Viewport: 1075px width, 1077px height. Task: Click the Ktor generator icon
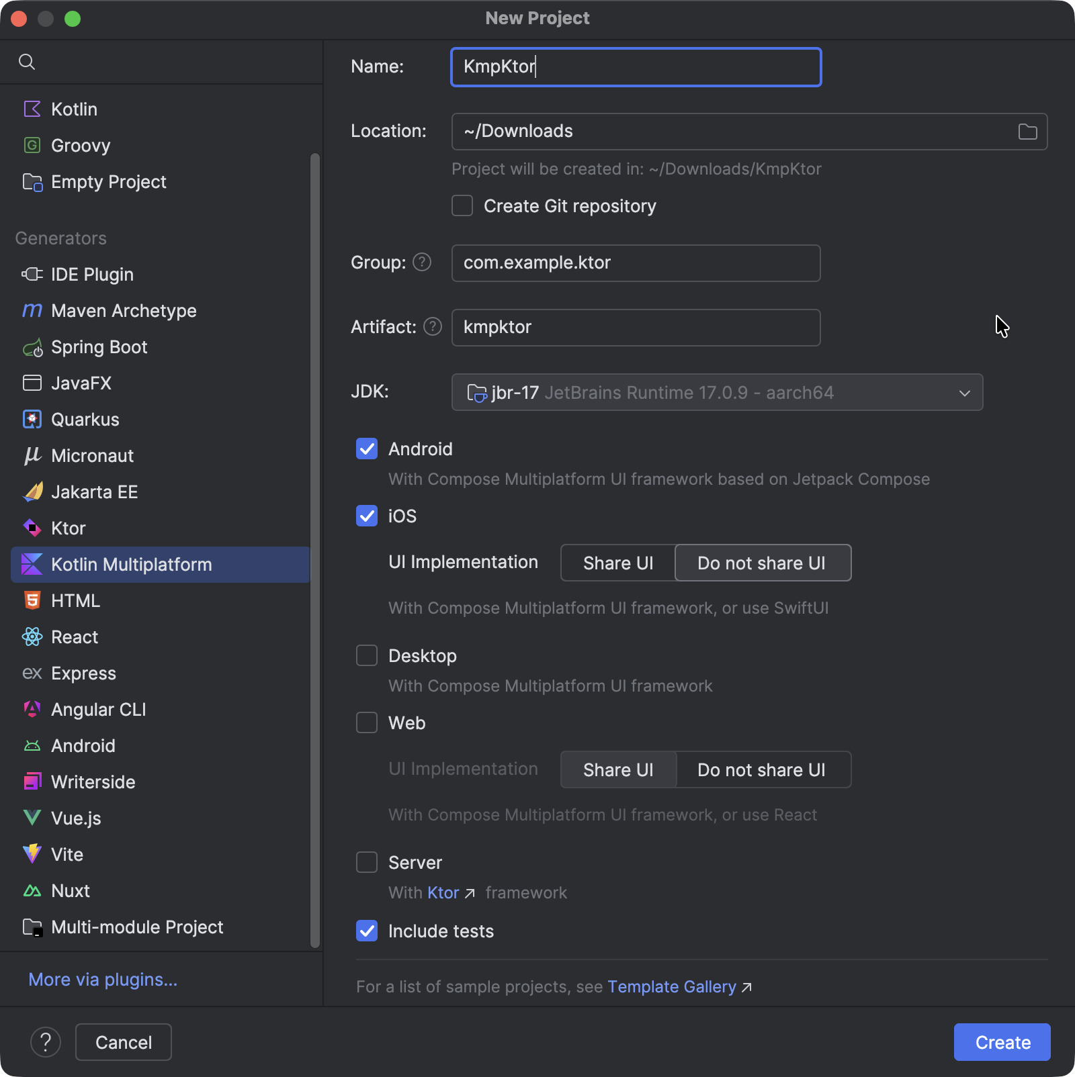(32, 528)
